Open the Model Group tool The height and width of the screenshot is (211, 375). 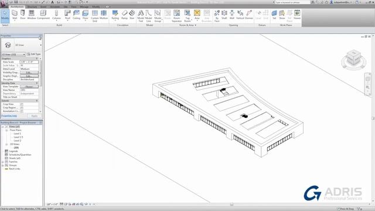[158, 16]
